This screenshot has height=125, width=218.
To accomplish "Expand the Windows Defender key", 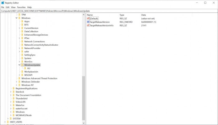I will click(x=17, y=82).
